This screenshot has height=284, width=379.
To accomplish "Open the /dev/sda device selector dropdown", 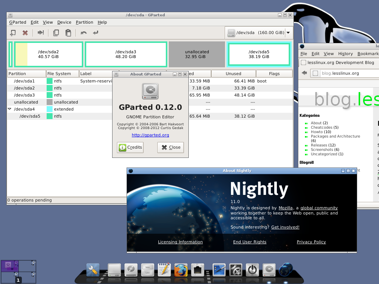I will [259, 33].
